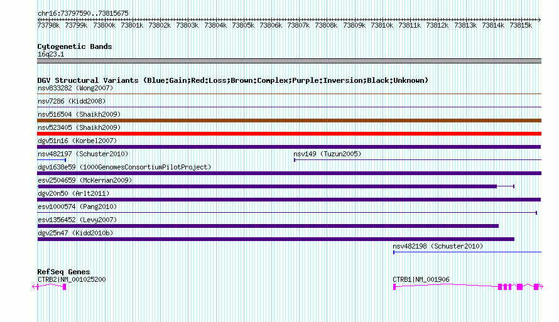
Task: Click the esv1000574 (Pang2010) label
Action: point(77,207)
